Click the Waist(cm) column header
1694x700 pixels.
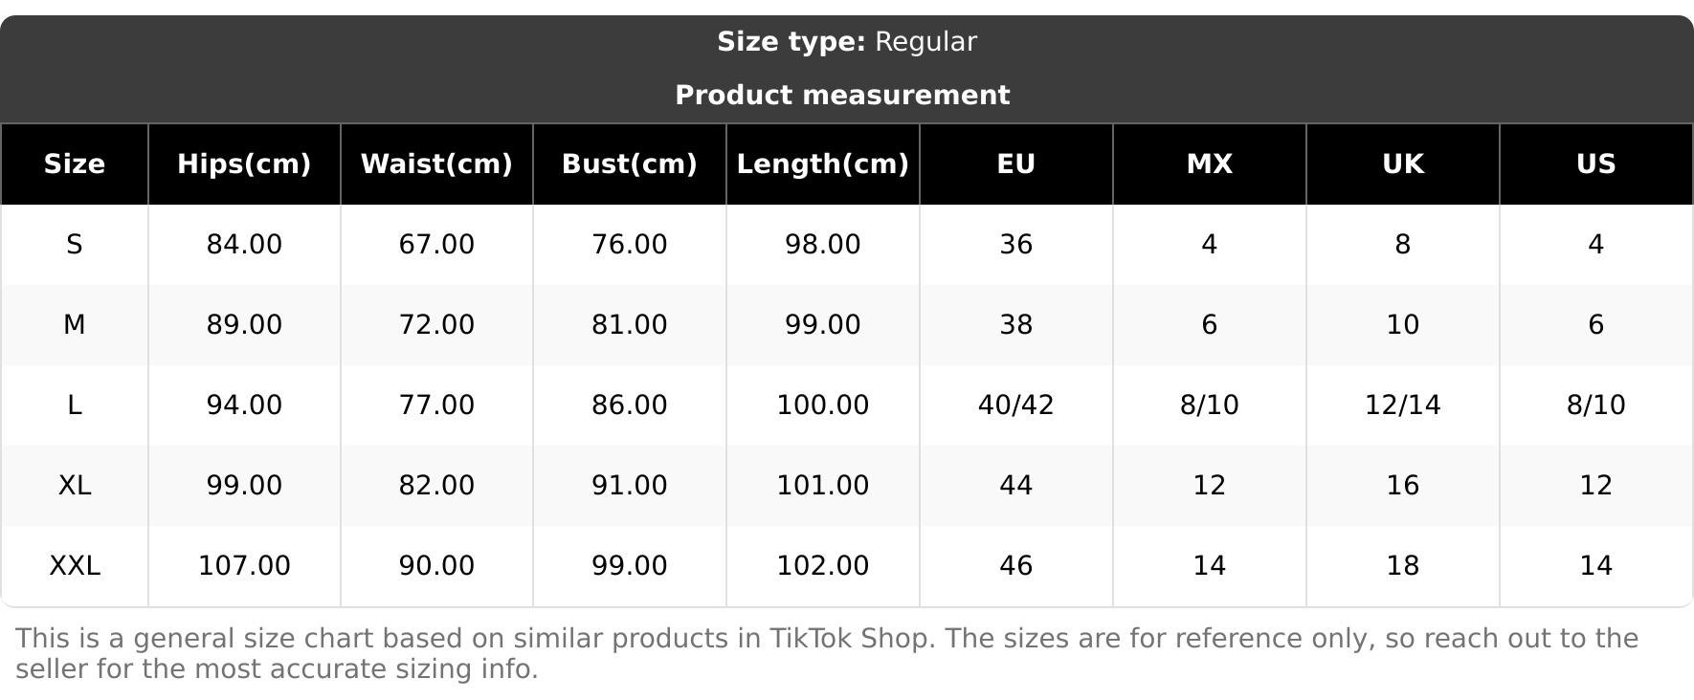[x=436, y=164]
